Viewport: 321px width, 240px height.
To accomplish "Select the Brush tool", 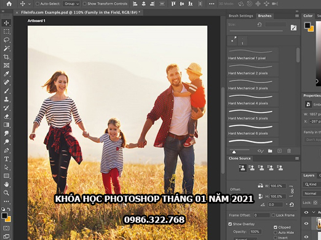I will (x=6, y=91).
